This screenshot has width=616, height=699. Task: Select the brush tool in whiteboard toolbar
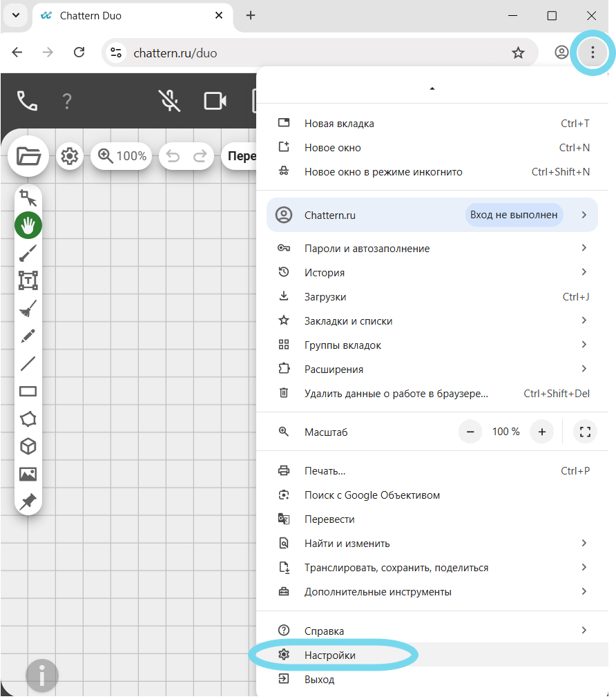(28, 253)
